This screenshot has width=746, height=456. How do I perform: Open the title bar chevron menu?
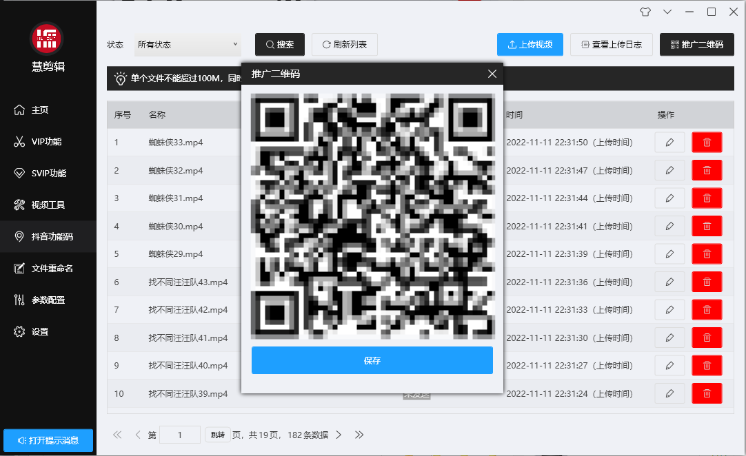tap(667, 12)
